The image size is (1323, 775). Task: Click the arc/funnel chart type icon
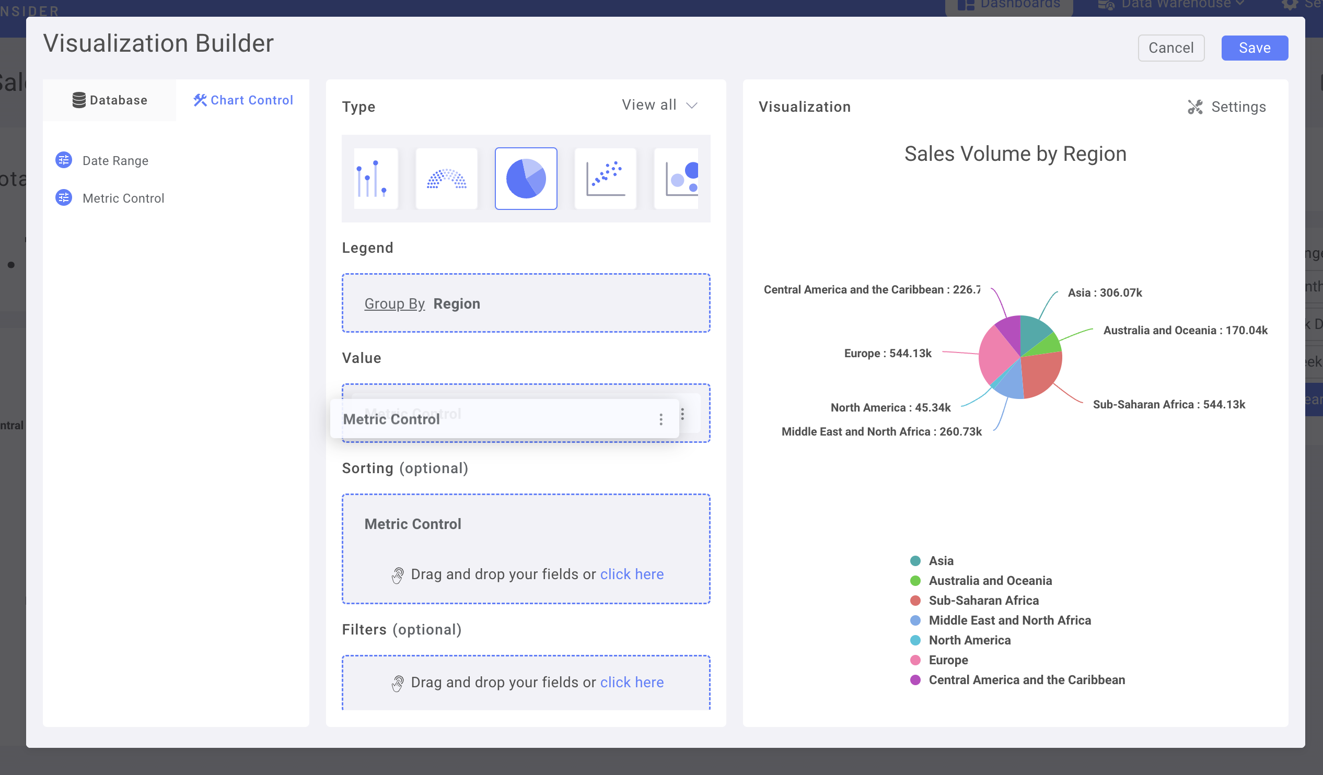(447, 178)
